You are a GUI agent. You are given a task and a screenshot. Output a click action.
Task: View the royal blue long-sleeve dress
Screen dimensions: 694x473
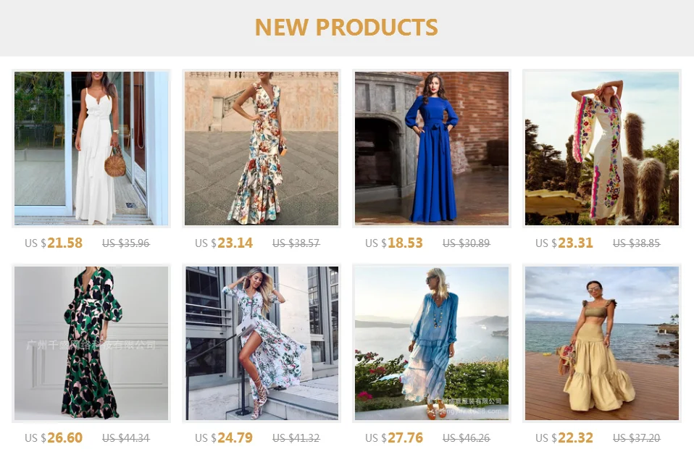432,148
